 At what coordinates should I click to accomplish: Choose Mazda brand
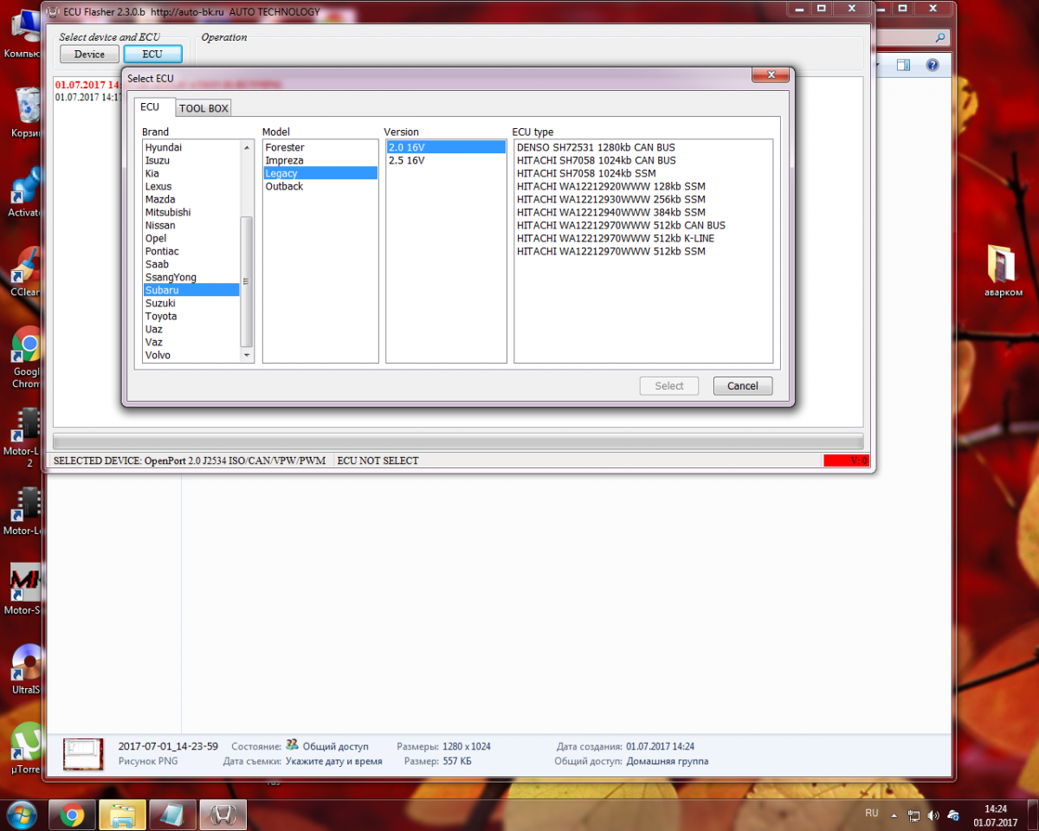click(x=190, y=199)
